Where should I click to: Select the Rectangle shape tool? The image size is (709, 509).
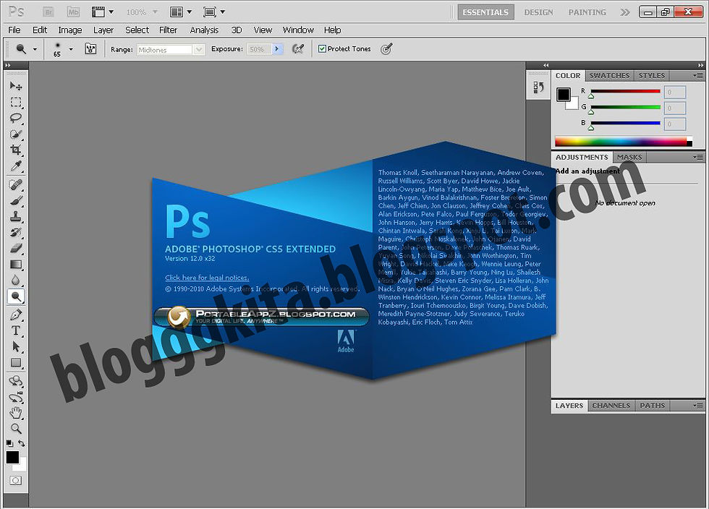coord(16,363)
